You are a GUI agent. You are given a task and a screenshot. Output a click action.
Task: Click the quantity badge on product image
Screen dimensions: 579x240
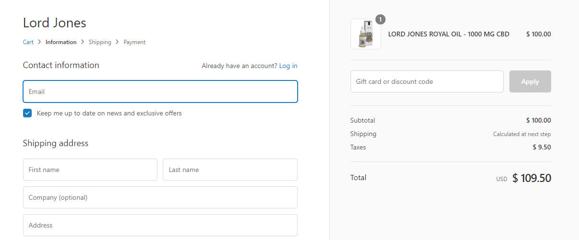(380, 20)
